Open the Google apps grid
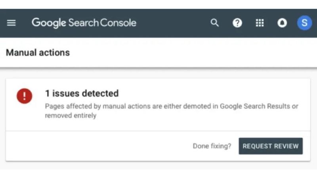This screenshot has width=317, height=178. tap(260, 23)
